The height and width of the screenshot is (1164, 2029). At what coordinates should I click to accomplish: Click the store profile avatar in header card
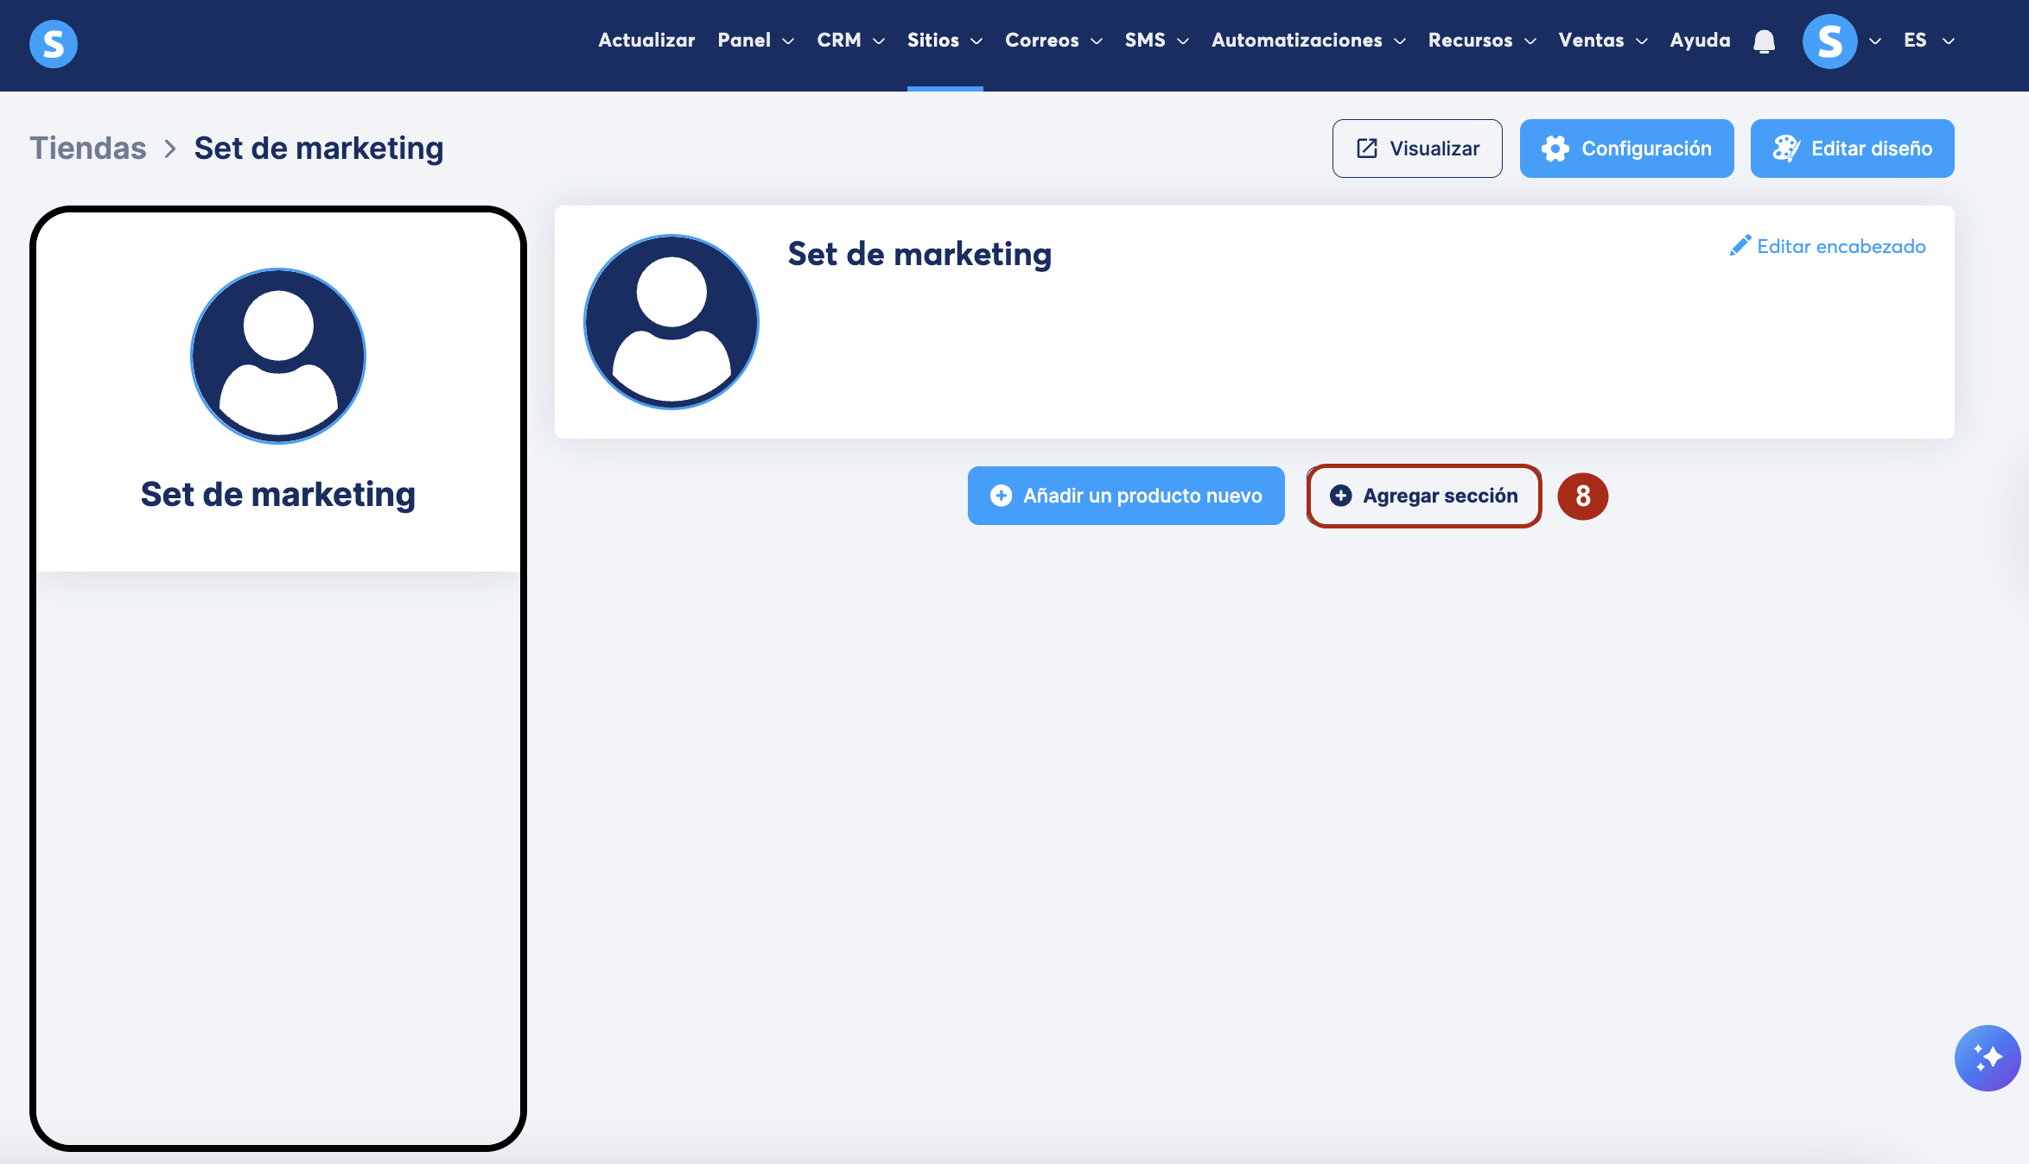click(x=671, y=322)
